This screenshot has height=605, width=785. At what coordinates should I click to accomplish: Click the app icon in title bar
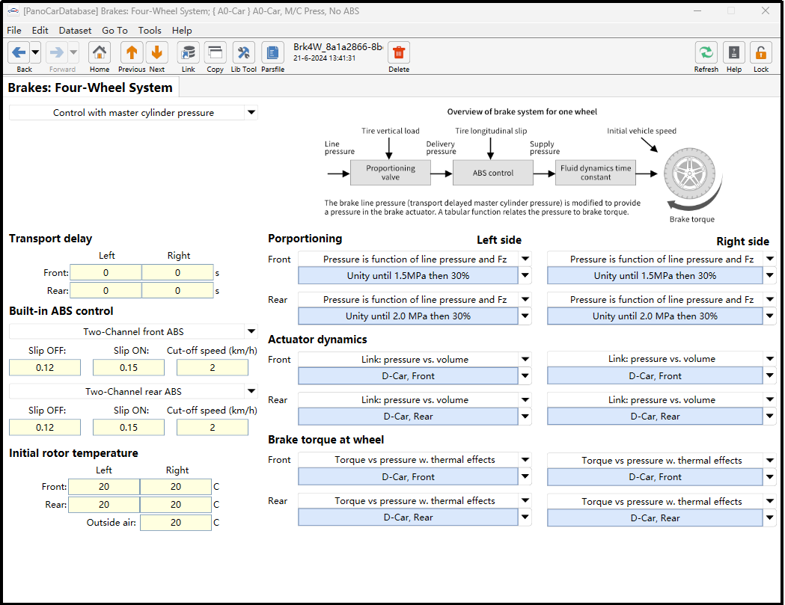(x=13, y=11)
